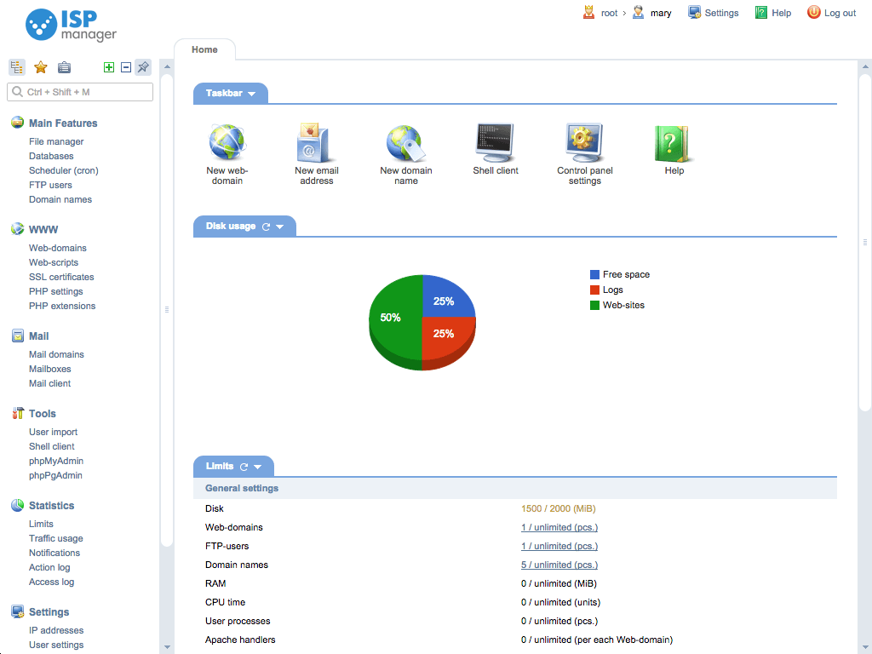Viewport: 872px width, 654px height.
Task: Click the New email address icon
Action: (x=317, y=143)
